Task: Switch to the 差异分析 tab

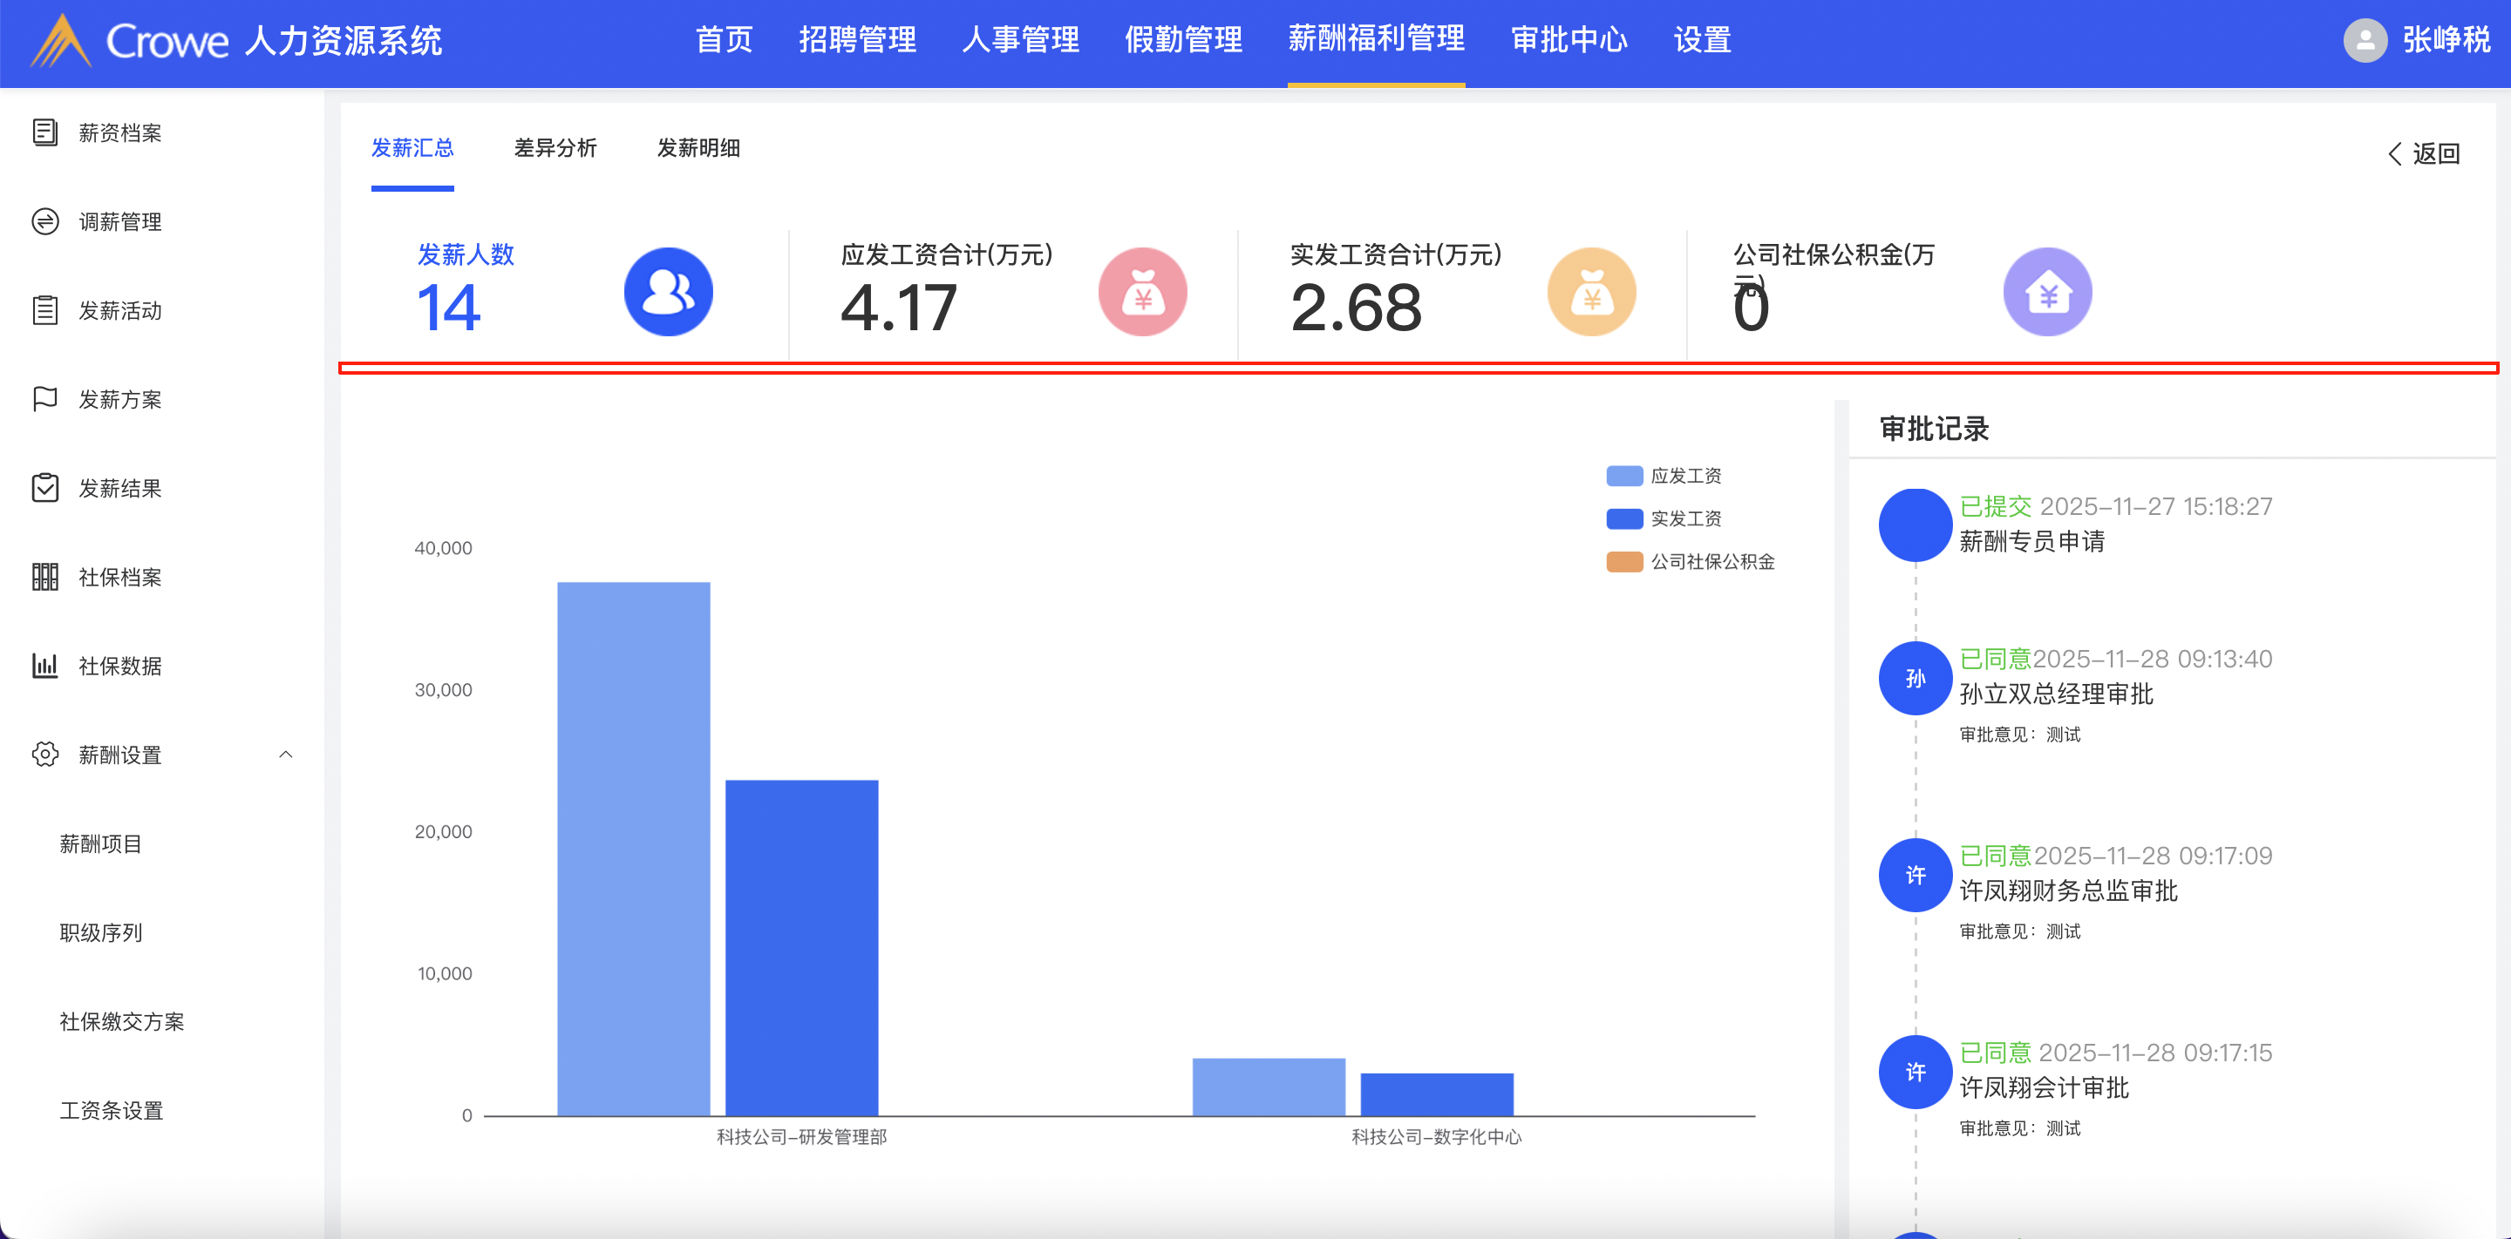Action: point(555,148)
